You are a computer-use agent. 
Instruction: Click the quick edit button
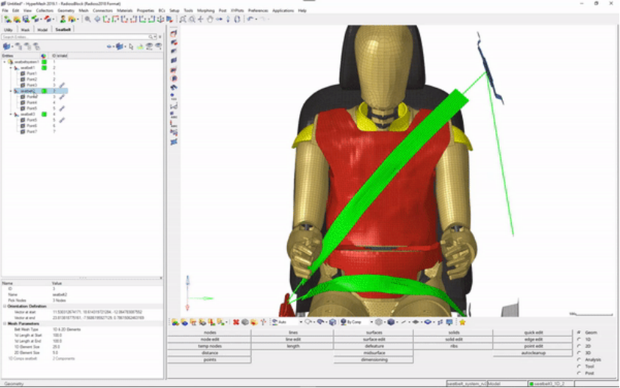[533, 332]
